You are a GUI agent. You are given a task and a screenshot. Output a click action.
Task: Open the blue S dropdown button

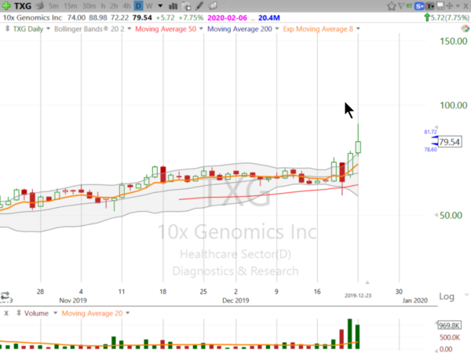(x=419, y=6)
